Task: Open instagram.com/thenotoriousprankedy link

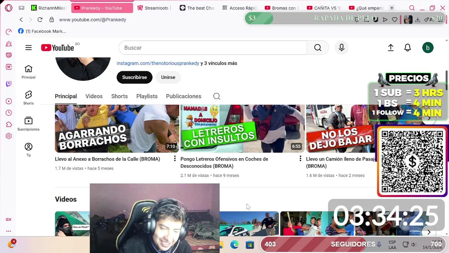Action: point(158,63)
